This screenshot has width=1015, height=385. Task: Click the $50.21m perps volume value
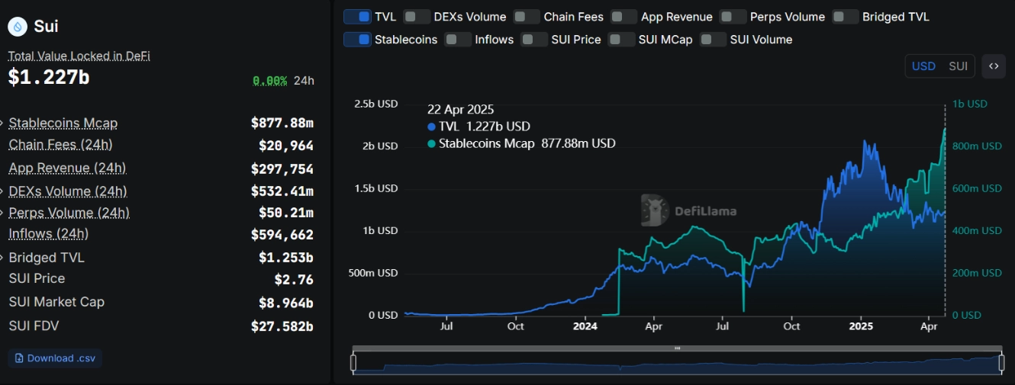click(286, 213)
